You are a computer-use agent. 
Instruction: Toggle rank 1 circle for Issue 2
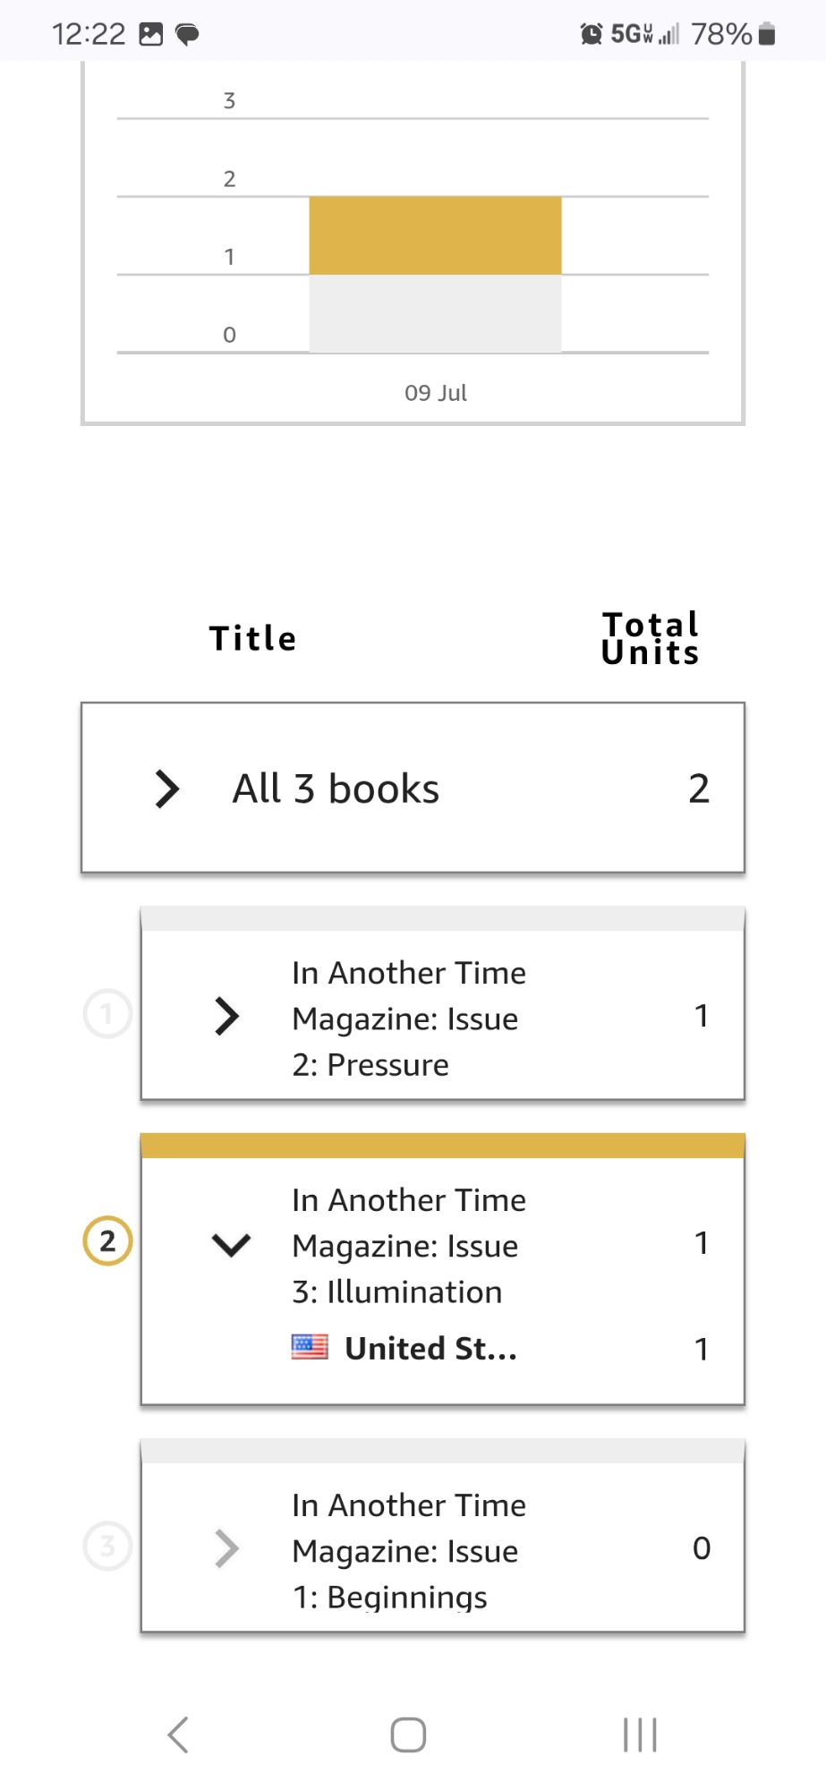tap(107, 1014)
